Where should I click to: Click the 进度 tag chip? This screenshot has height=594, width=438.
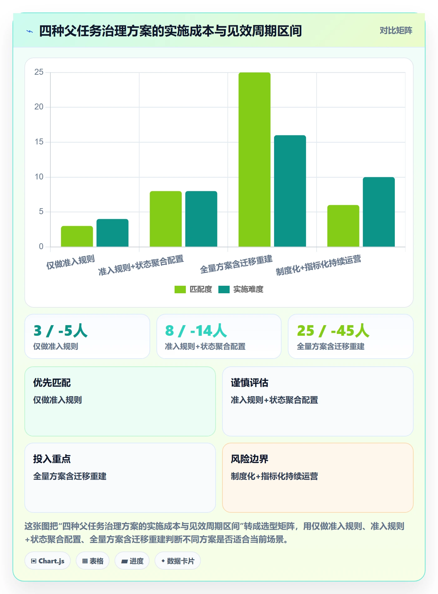132,561
